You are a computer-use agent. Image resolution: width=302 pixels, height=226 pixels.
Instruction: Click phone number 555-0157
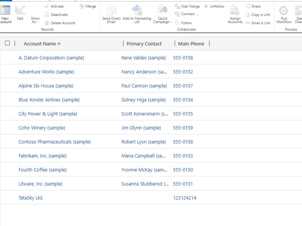click(183, 86)
